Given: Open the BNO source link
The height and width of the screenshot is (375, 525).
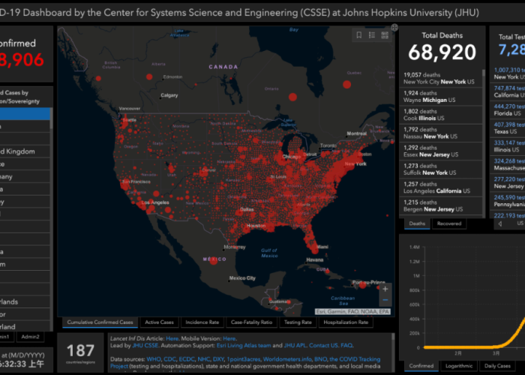Looking at the screenshot, I should click(320, 359).
